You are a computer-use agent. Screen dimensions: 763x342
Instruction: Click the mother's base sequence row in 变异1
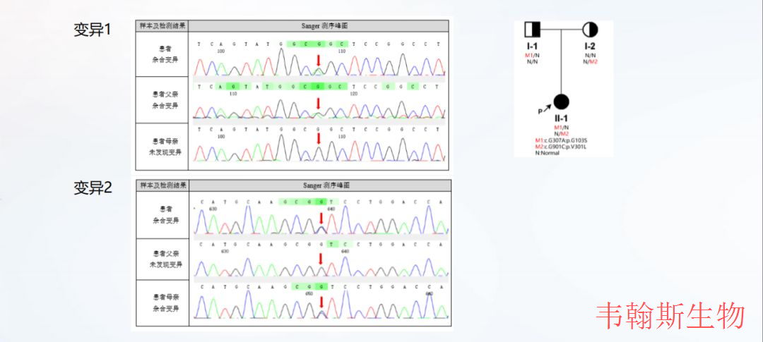point(319,129)
